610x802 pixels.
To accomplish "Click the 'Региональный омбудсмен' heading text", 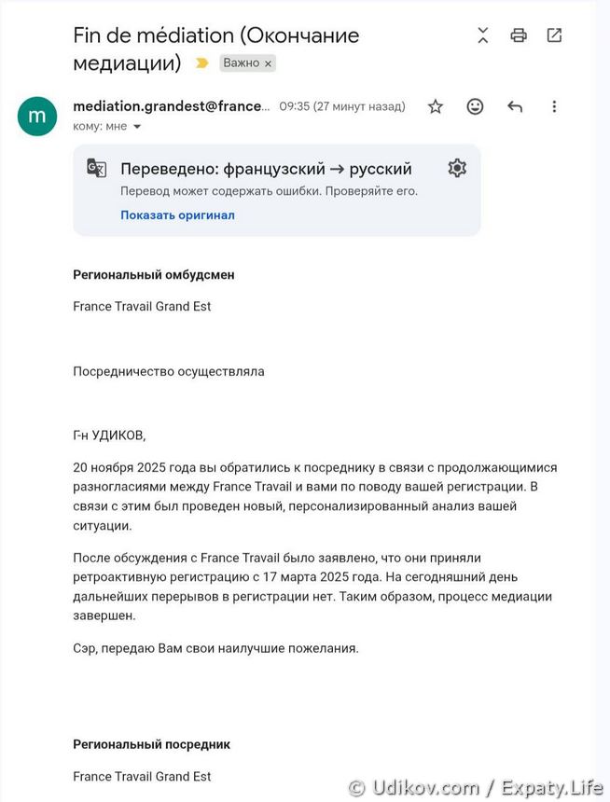I will [x=154, y=275].
